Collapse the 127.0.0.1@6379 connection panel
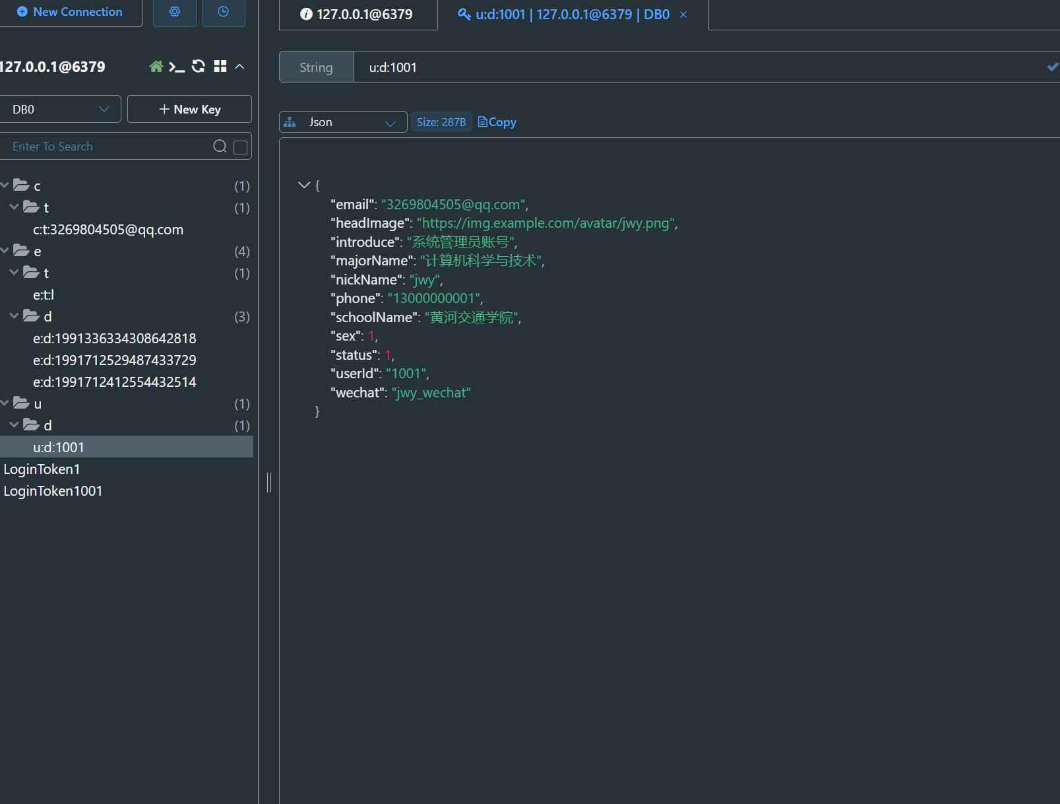The height and width of the screenshot is (804, 1060). [240, 67]
